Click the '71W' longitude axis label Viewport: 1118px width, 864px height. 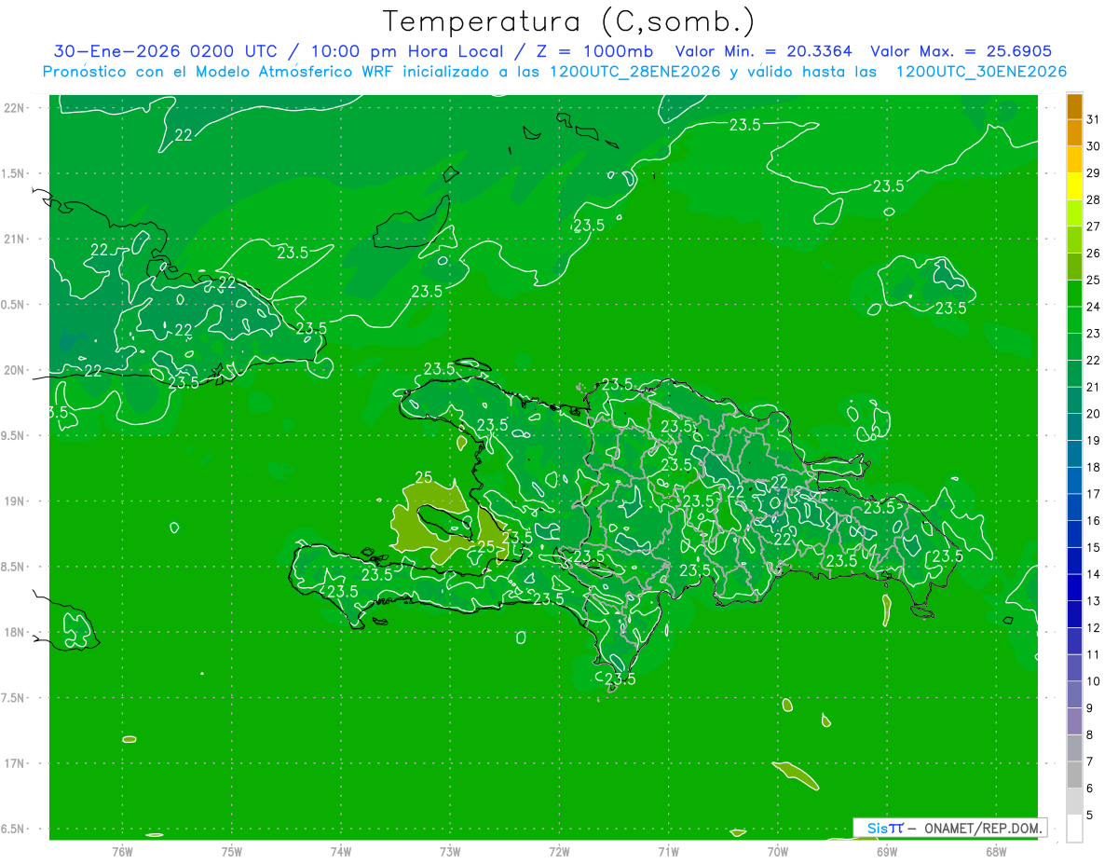[668, 852]
